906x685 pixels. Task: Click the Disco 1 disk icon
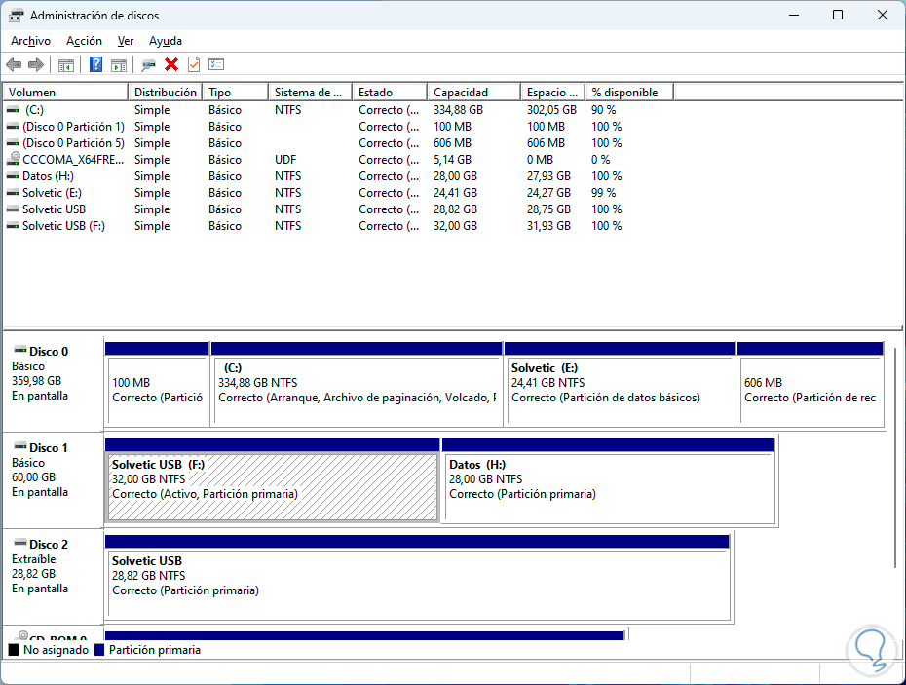(x=20, y=447)
